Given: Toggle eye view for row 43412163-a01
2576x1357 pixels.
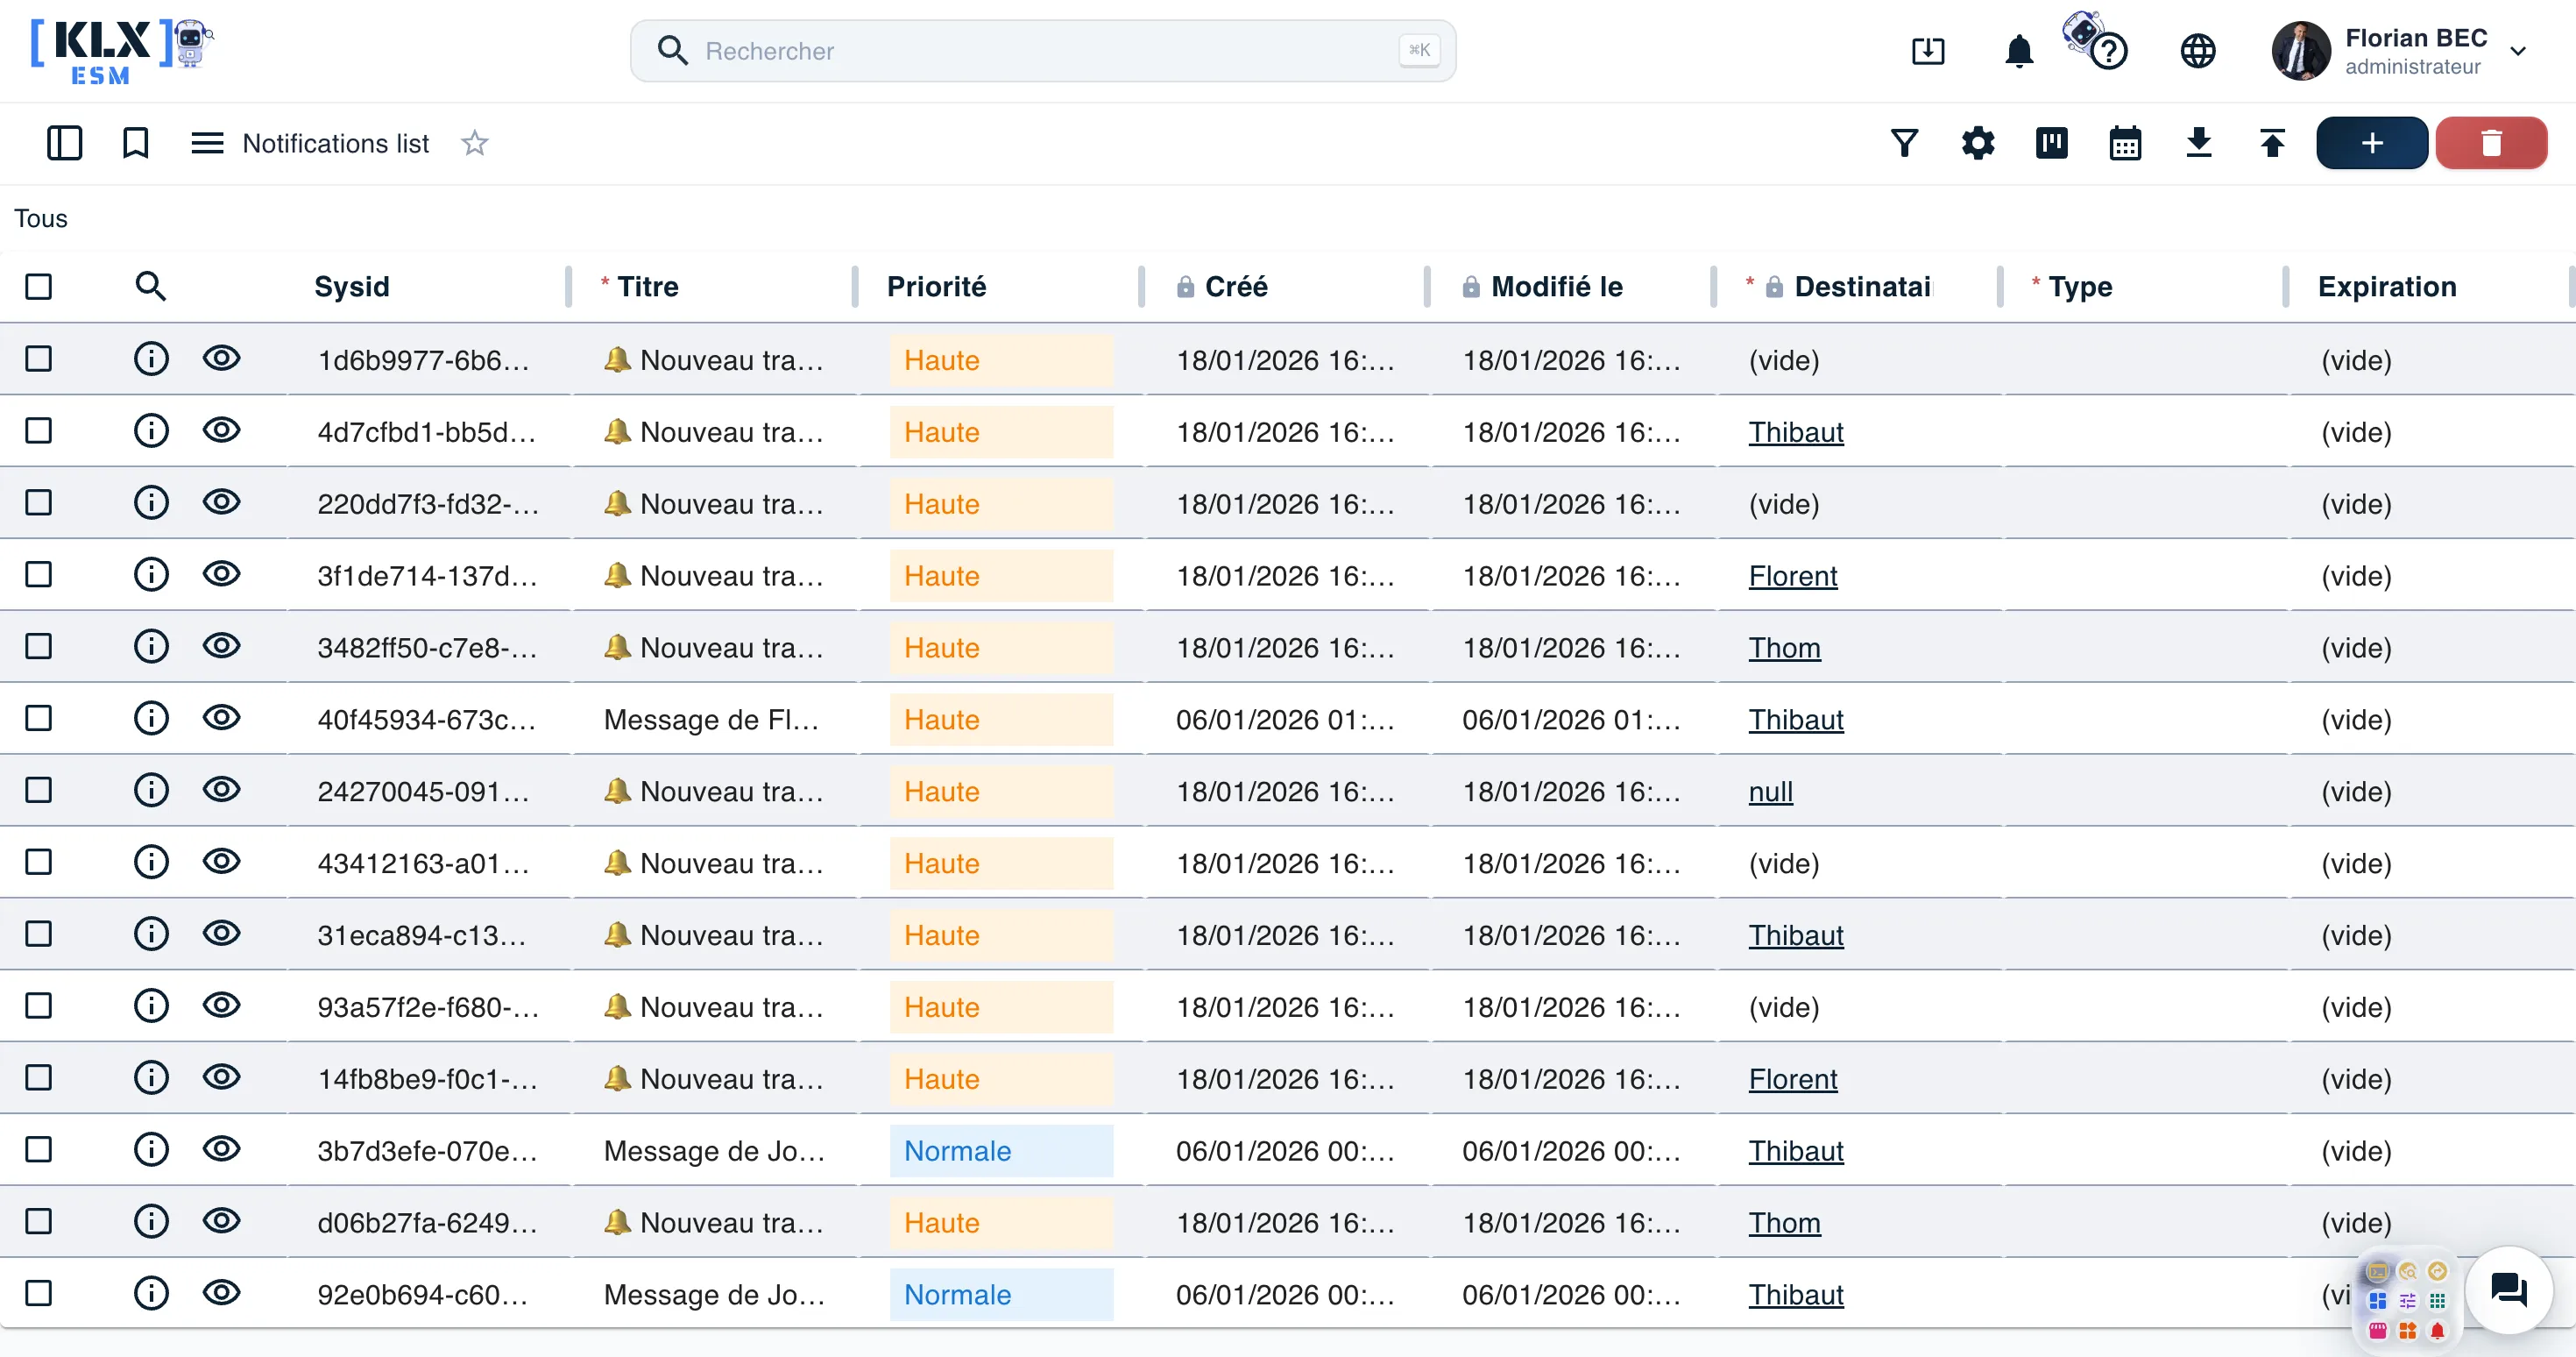Looking at the screenshot, I should pos(221,861).
